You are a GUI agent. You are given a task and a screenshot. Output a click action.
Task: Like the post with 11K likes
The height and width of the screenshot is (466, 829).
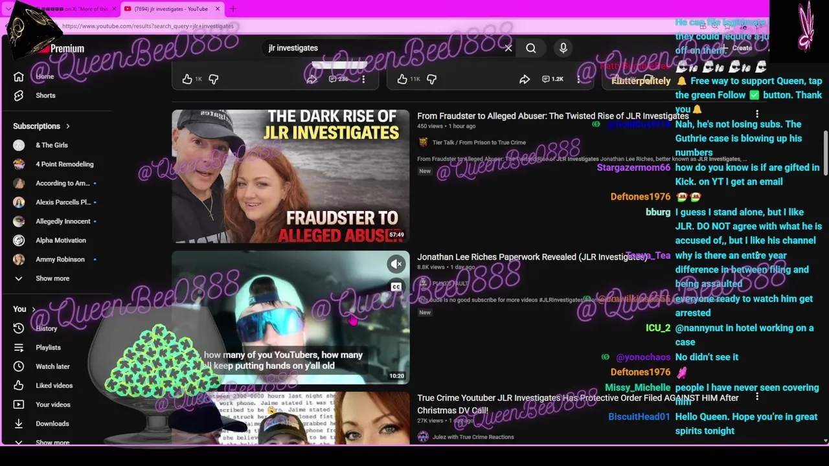[402, 79]
